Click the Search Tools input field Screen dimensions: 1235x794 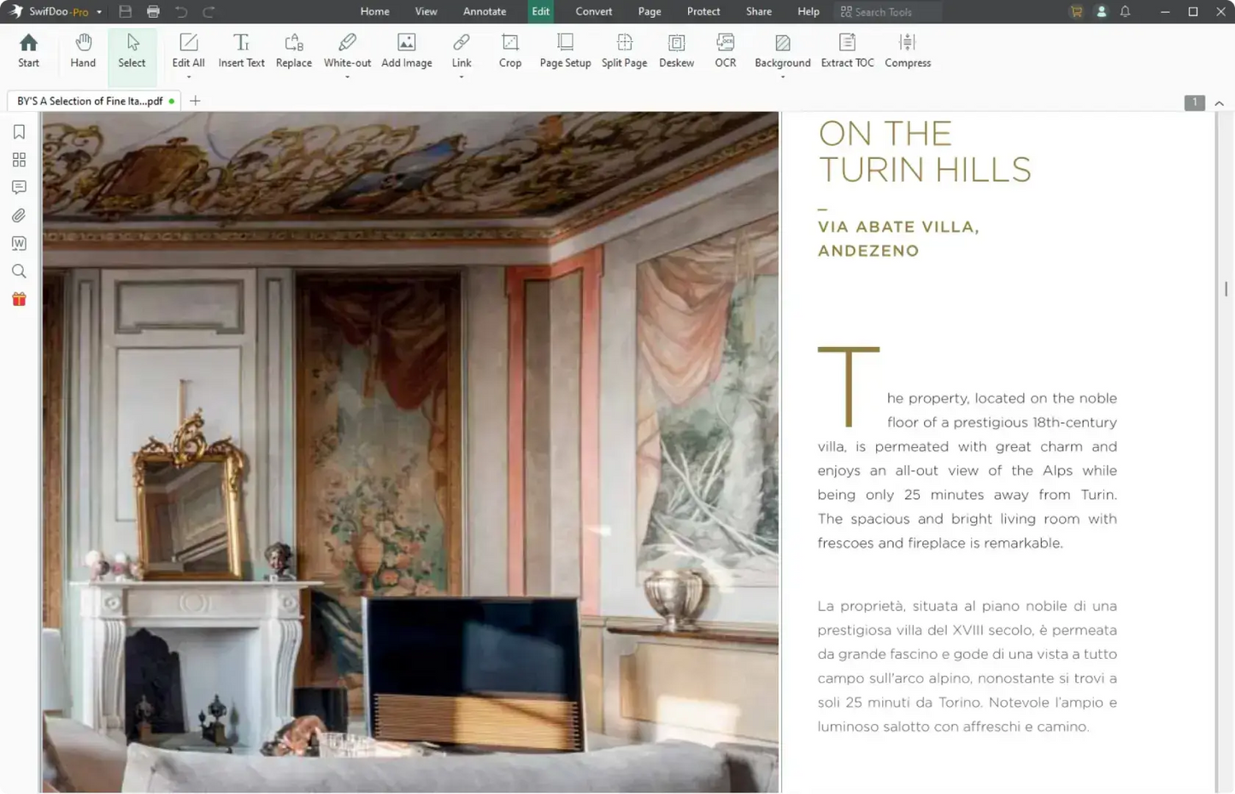(x=889, y=12)
